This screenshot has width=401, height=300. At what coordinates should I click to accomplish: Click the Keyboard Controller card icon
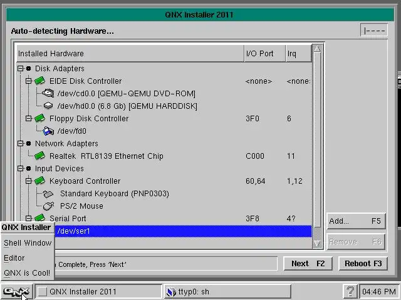coord(39,181)
